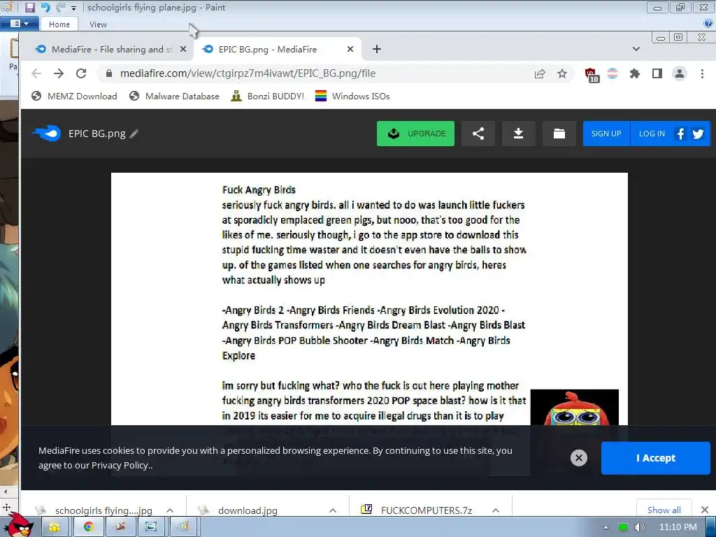Open the Windows ISOs bookmark
This screenshot has width=716, height=537.
(352, 96)
